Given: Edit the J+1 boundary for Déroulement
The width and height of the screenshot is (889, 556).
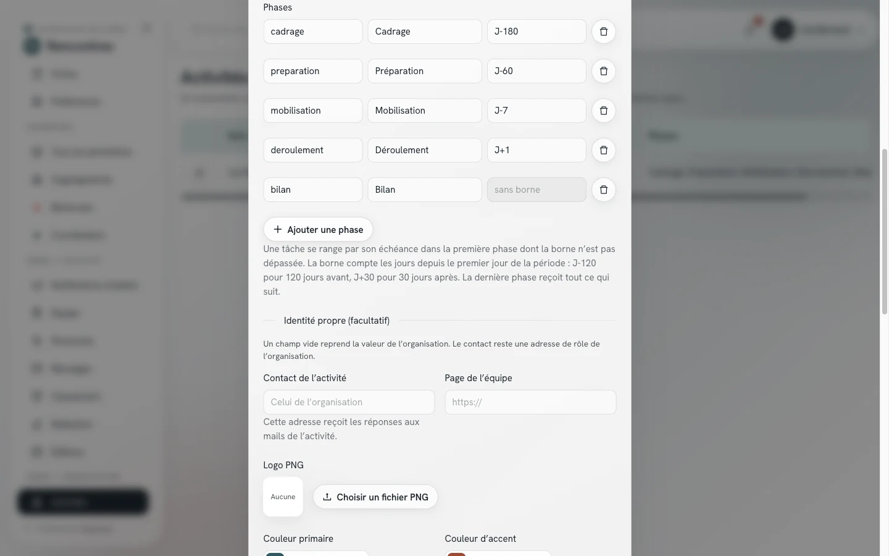Looking at the screenshot, I should point(536,150).
